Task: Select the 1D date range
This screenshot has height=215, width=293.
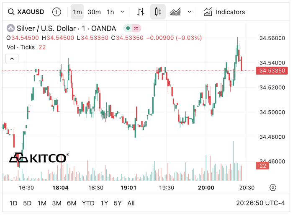Action: coord(13,203)
